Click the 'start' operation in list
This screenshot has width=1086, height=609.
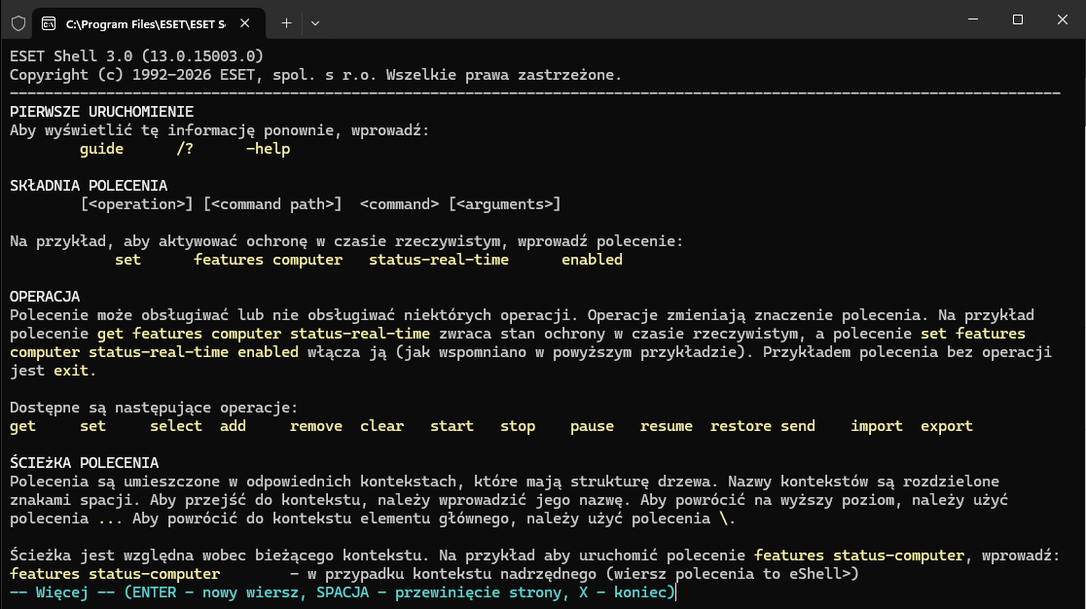[x=452, y=426]
